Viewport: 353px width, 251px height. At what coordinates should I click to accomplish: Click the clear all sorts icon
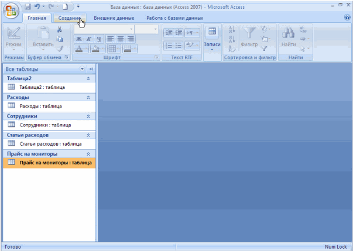pos(232,49)
